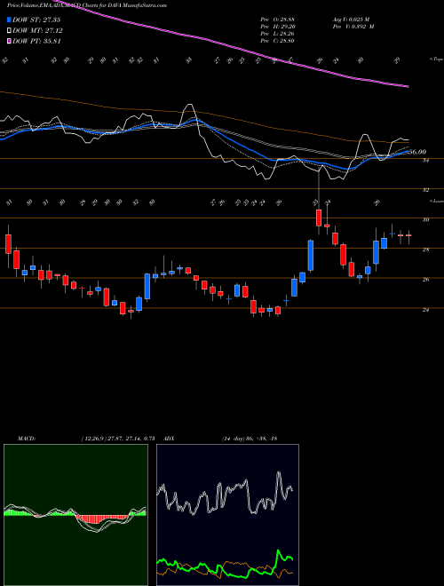Select the 'DOW PT: 35.81' legend text
The width and height of the screenshot is (444, 586).
[x=36, y=41]
